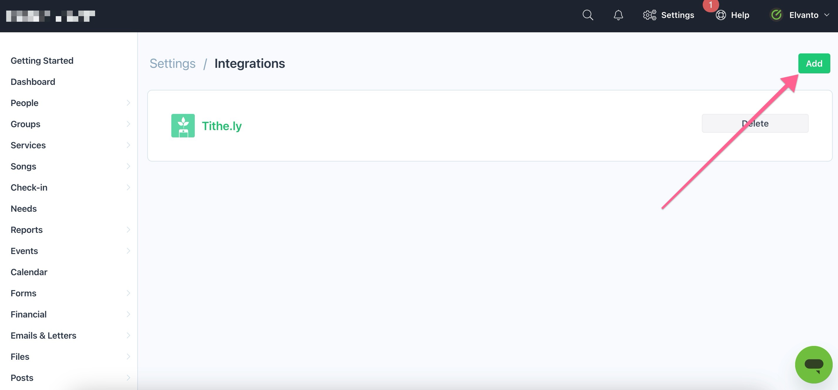
Task: Open the live chat bubble widget
Action: click(x=814, y=364)
